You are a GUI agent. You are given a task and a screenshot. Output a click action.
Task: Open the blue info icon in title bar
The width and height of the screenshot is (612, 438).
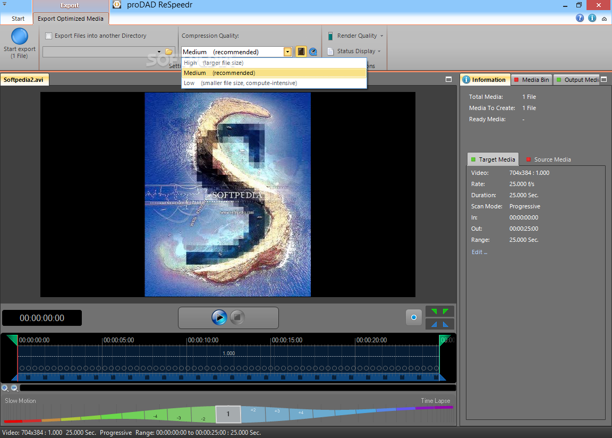tap(592, 18)
